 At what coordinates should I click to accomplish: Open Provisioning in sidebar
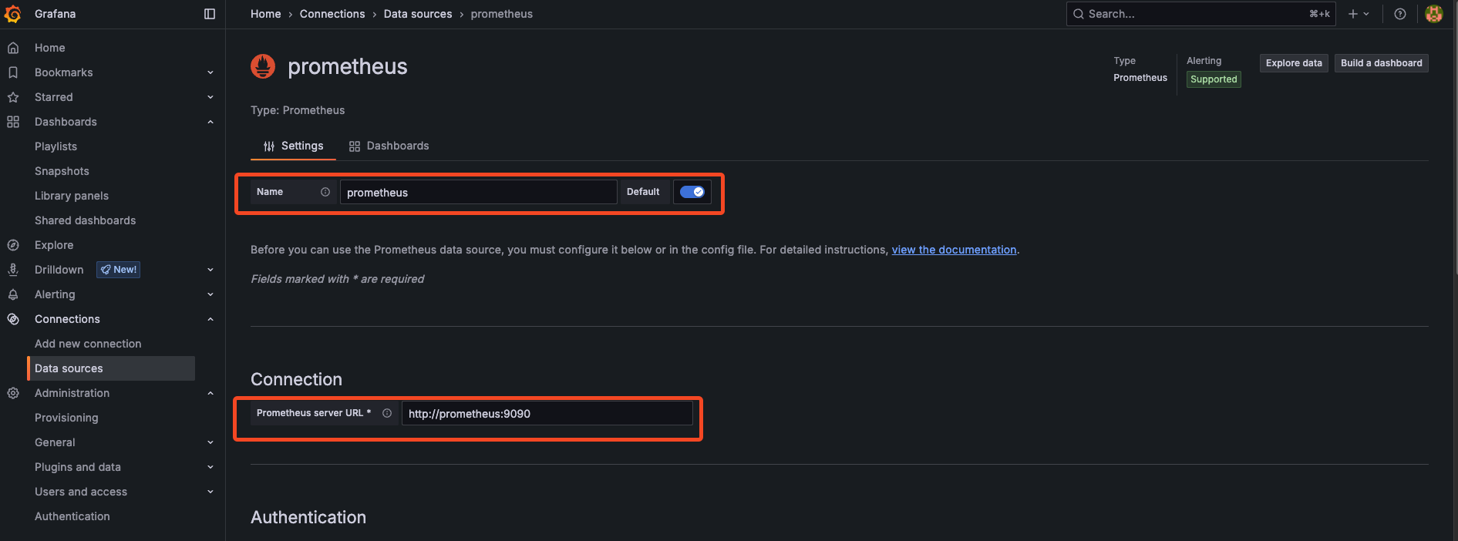(66, 418)
